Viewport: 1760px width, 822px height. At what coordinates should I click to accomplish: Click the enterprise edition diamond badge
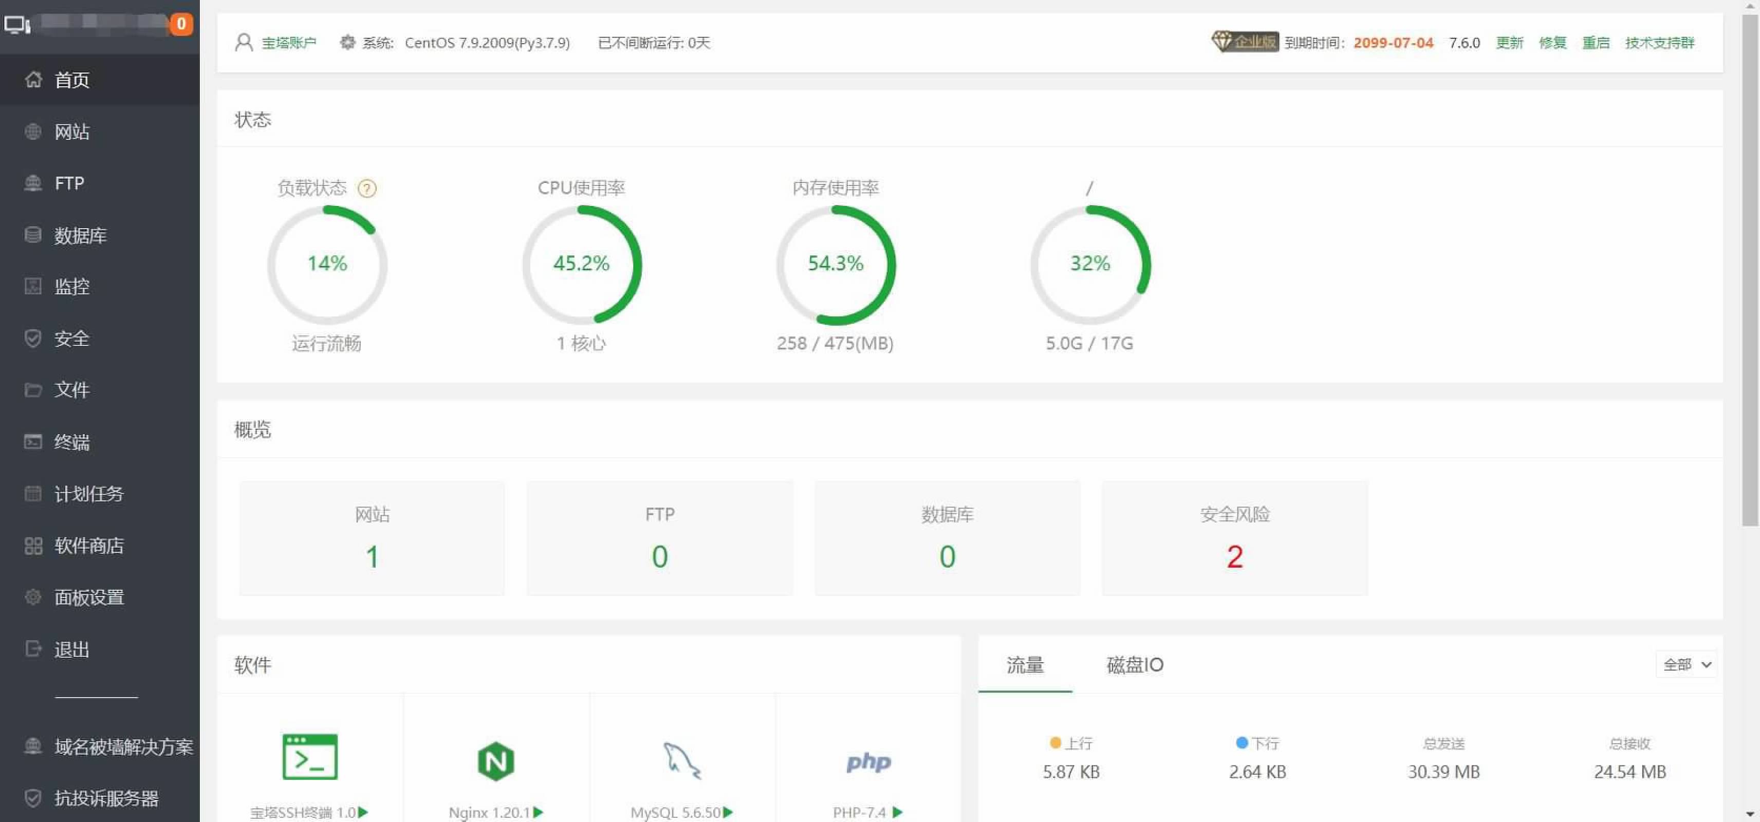(x=1244, y=42)
